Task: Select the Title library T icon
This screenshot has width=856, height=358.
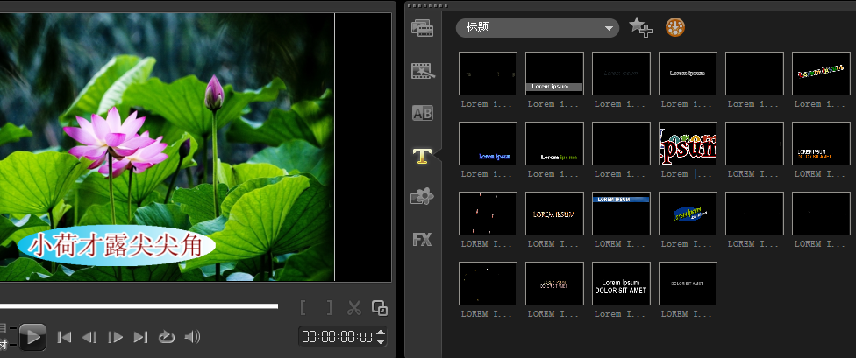Action: [423, 156]
